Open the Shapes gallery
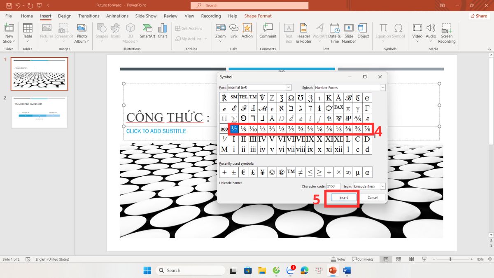The image size is (494, 278). (x=102, y=33)
